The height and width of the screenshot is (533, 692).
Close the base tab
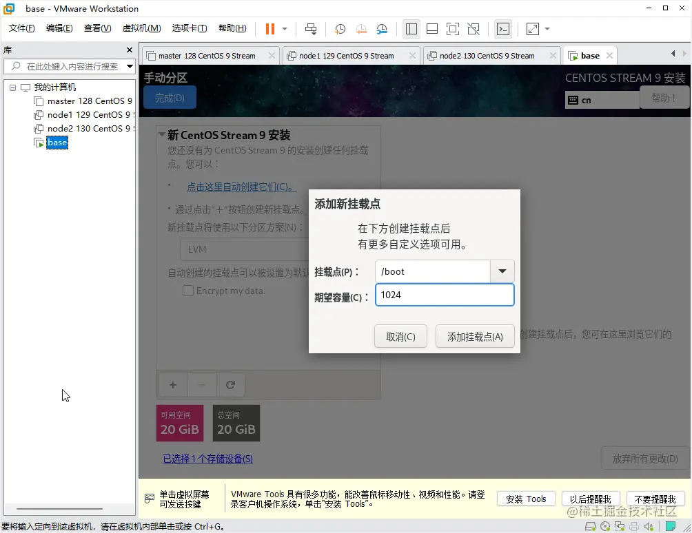(x=609, y=56)
